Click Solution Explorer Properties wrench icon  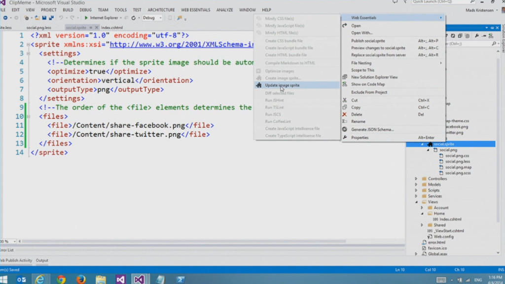[x=477, y=36]
